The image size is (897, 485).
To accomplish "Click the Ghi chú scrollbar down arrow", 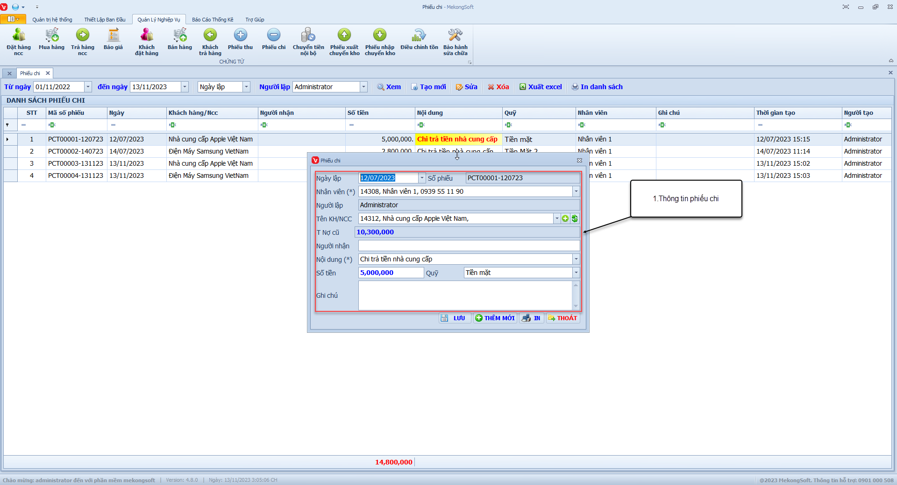I will 576,306.
